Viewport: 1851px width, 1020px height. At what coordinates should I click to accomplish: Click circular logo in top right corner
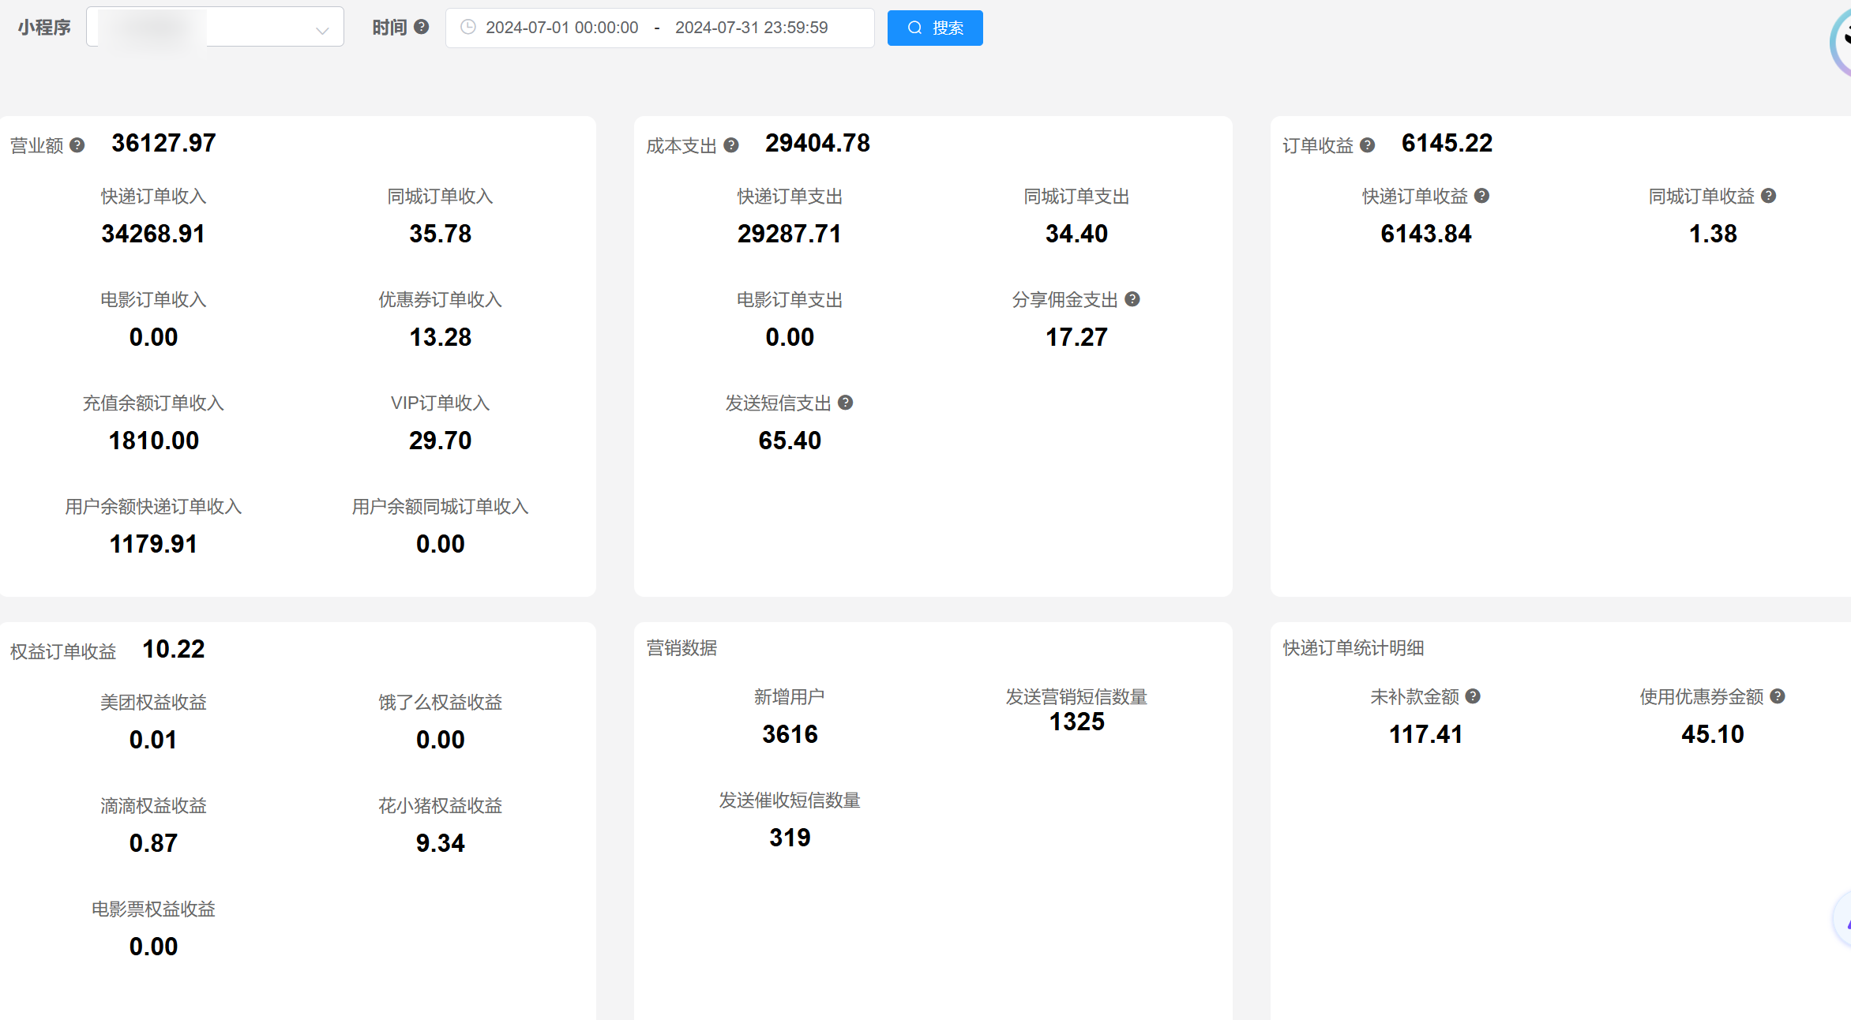[1841, 41]
